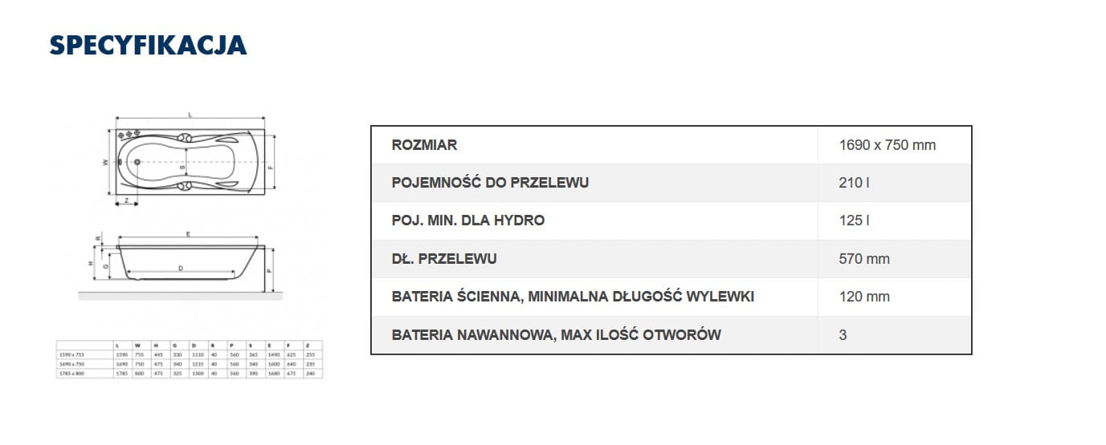This screenshot has width=1106, height=445.
Task: Open the side-view bathtub profile drawing
Action: pyautogui.click(x=189, y=261)
